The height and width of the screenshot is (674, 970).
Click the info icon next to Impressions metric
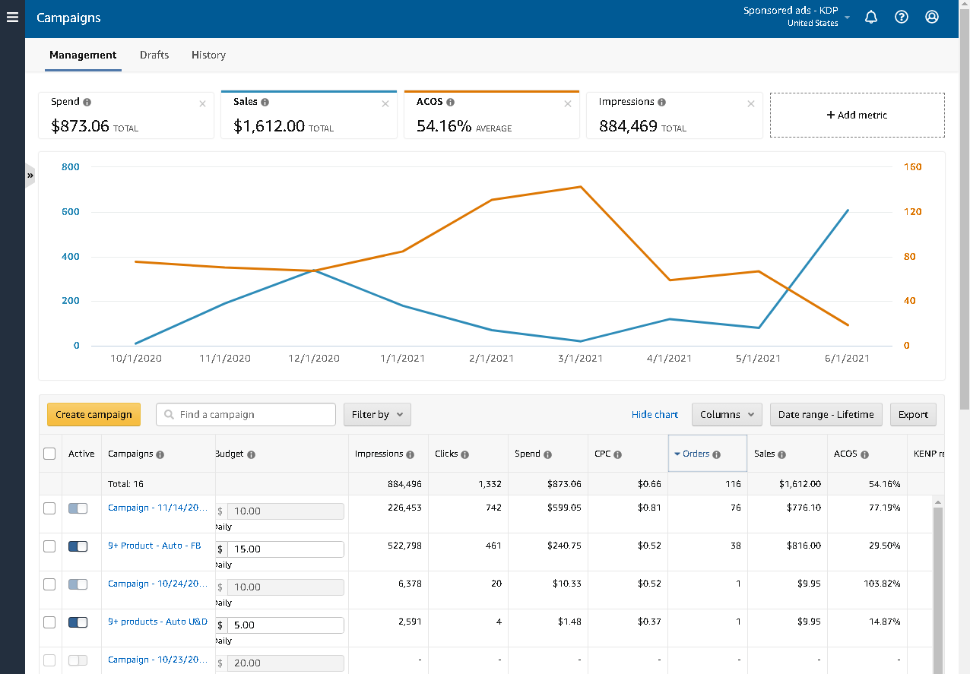pos(662,102)
